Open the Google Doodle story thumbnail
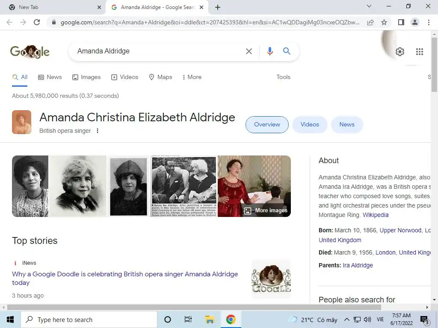 coord(271,279)
